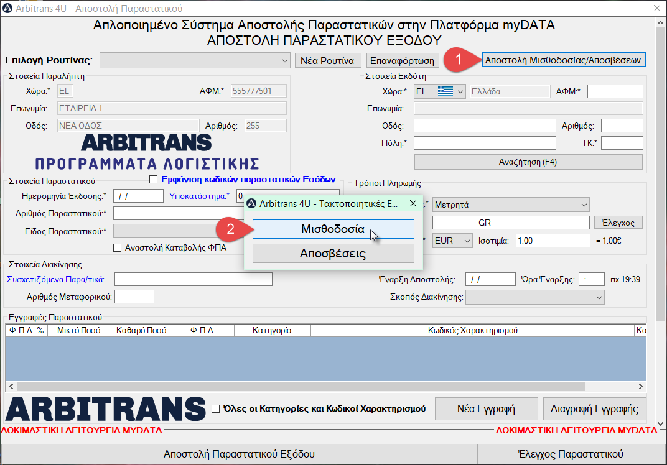Toggle Όλες οι Κατηγορίες και Κωδικοί Χαρακτηρισμού checkbox
This screenshot has width=667, height=465.
[216, 408]
